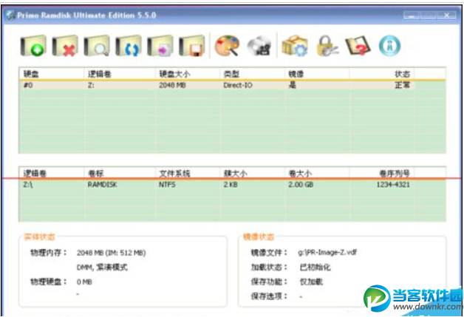Select the Z:\ volume row
The image size is (464, 317).
pos(232,185)
